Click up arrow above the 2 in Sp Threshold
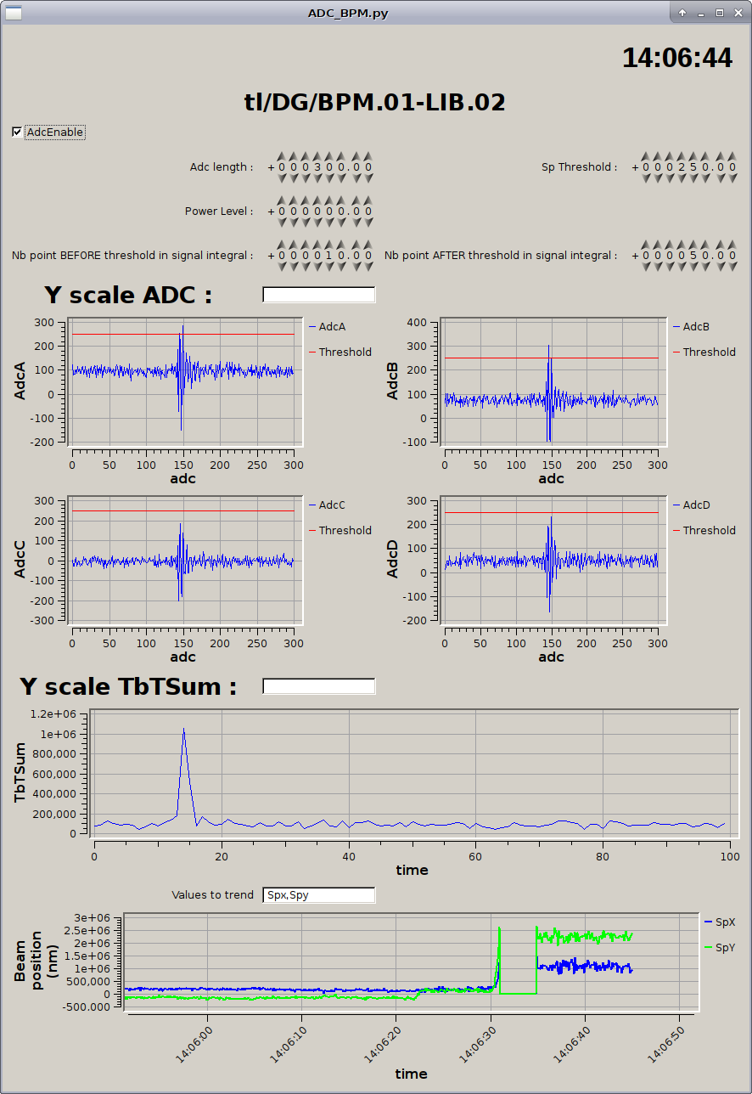The height and width of the screenshot is (1094, 752). (681, 156)
